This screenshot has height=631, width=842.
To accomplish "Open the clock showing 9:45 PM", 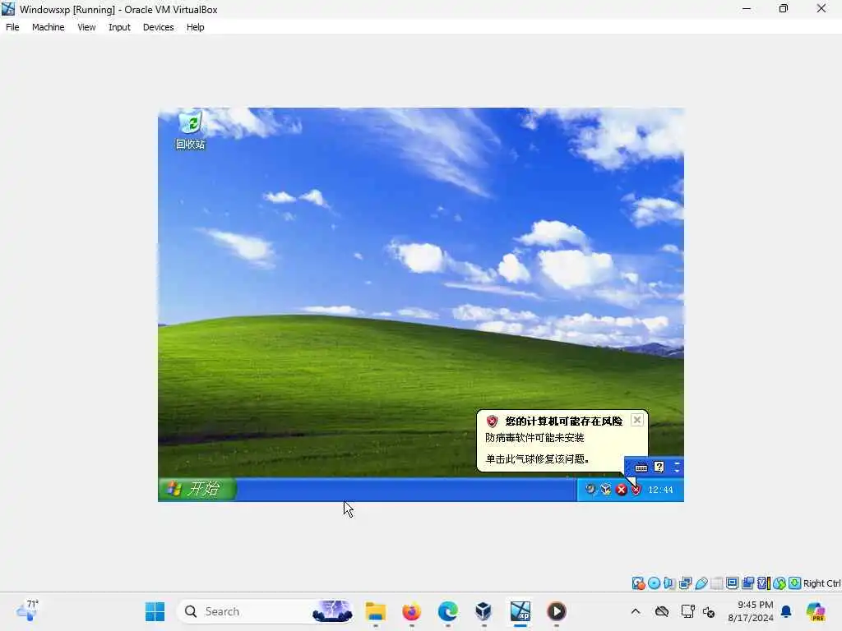I will (x=750, y=611).
